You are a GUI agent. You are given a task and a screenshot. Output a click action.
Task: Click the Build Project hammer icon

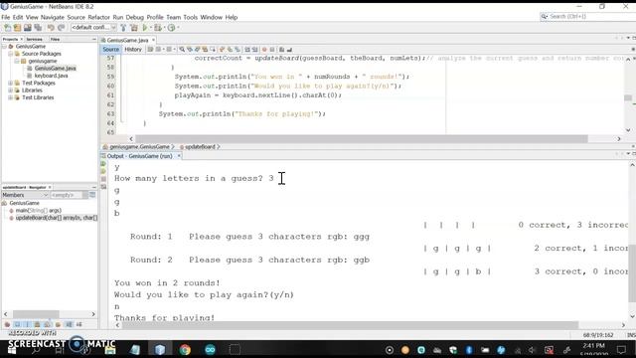pos(123,28)
